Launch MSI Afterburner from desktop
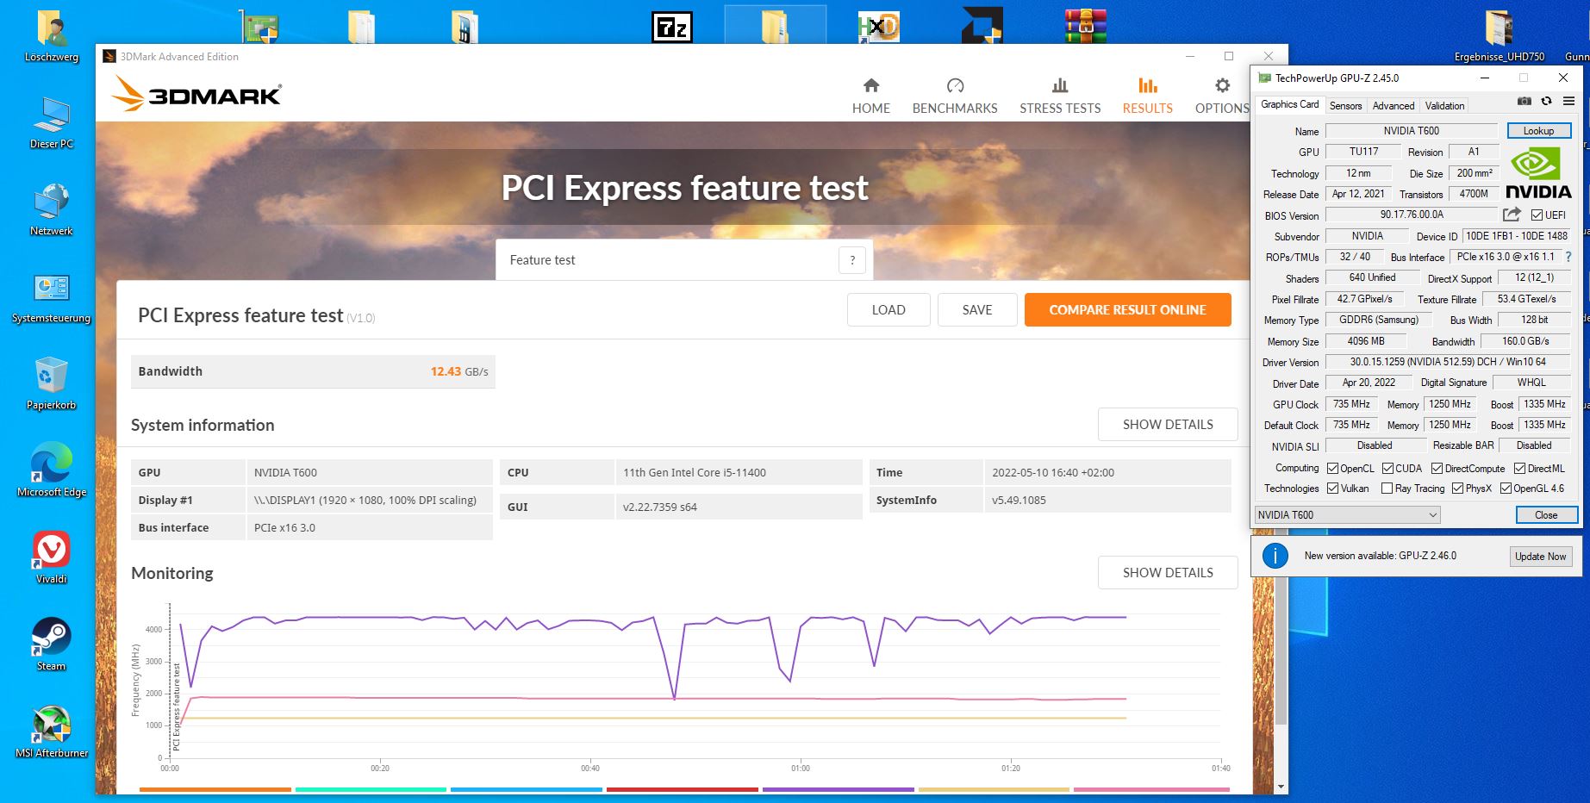The height and width of the screenshot is (803, 1590). click(52, 732)
